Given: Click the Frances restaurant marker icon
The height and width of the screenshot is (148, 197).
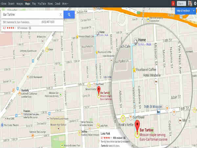Looking at the screenshot, I should tap(22, 114).
